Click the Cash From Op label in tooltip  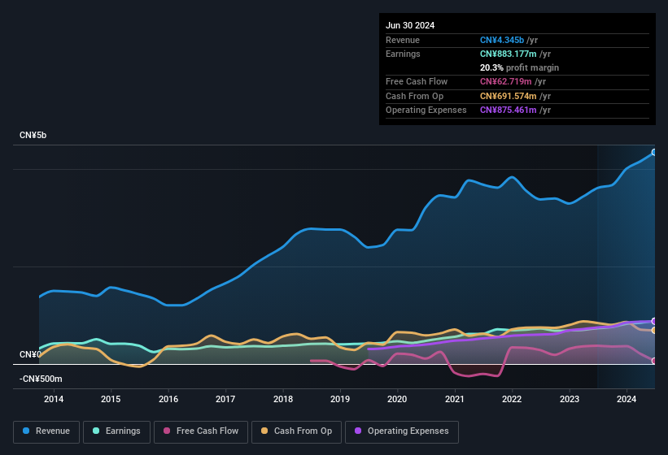pyautogui.click(x=414, y=96)
